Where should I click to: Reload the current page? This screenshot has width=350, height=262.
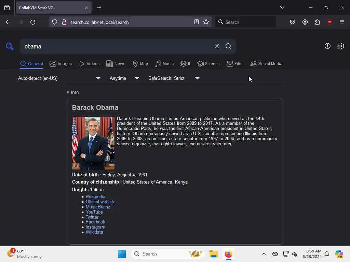[33, 22]
